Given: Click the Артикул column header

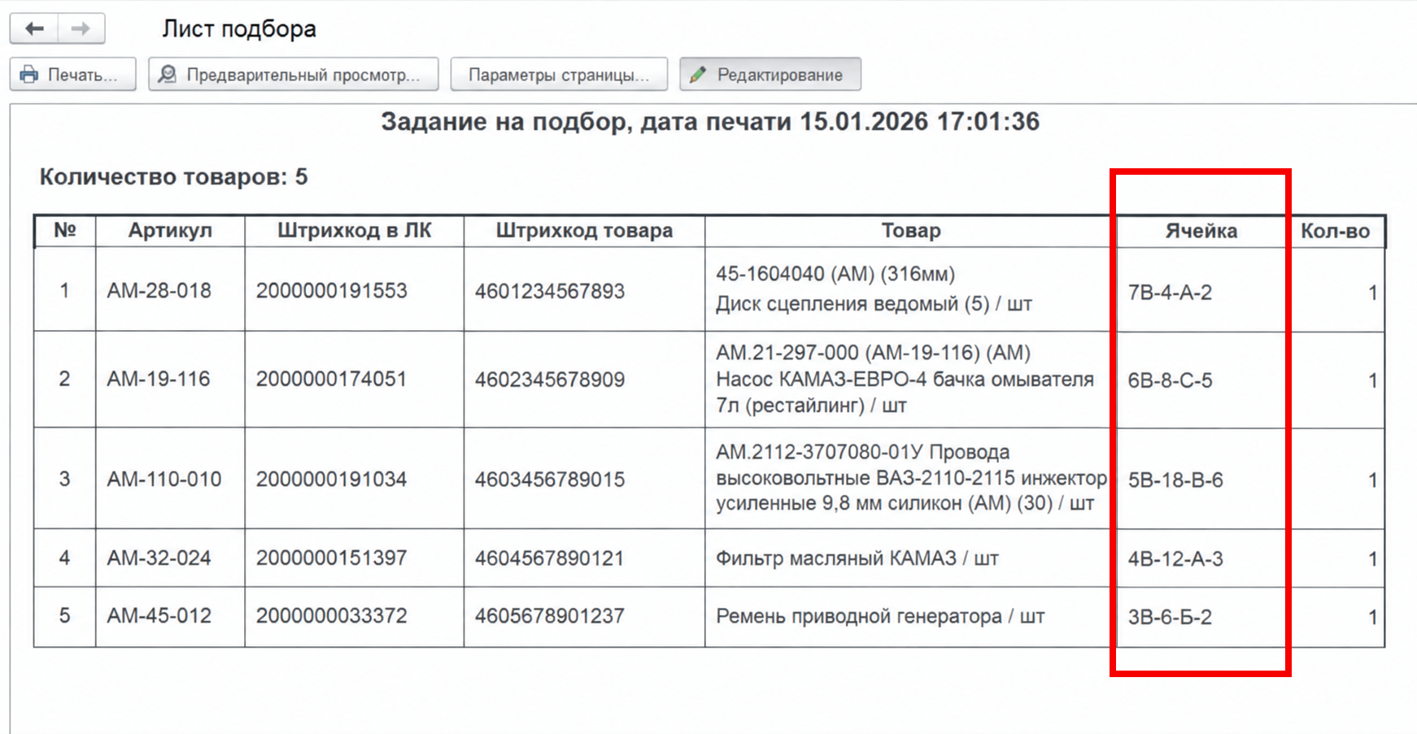Looking at the screenshot, I should pyautogui.click(x=170, y=231).
